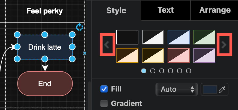Select the last style page dot
The image size is (238, 110).
(189, 71)
